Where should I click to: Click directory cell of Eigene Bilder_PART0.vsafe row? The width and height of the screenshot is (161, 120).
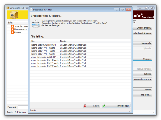click(x=73, y=48)
